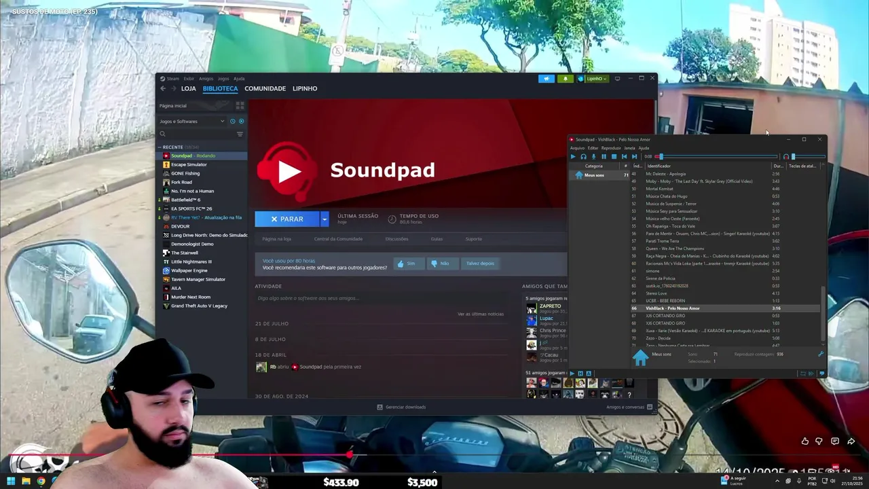Open Chrome from the Windows taskbar

[x=41, y=482]
